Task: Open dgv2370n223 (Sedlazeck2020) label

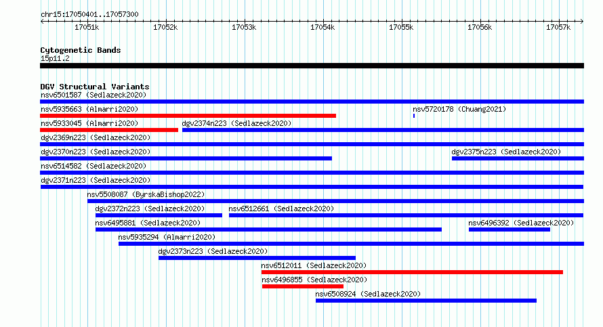Action: click(96, 152)
